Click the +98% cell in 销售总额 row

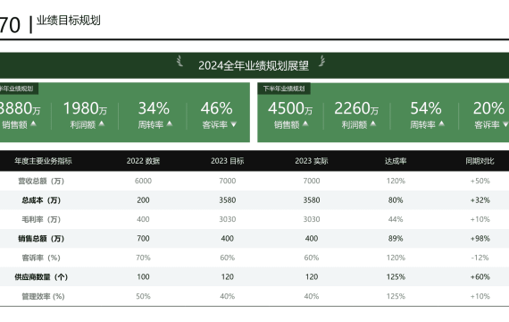480,239
